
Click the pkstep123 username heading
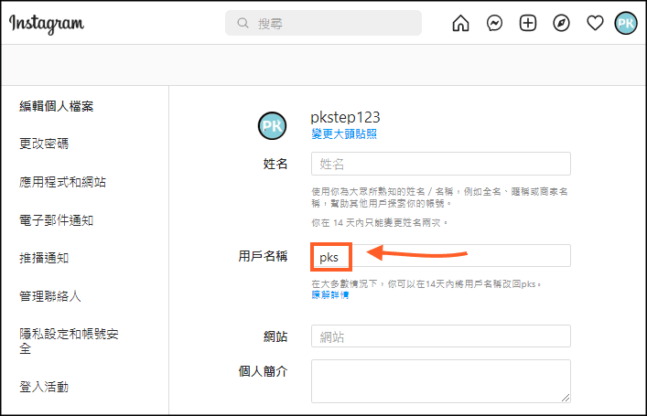point(345,118)
